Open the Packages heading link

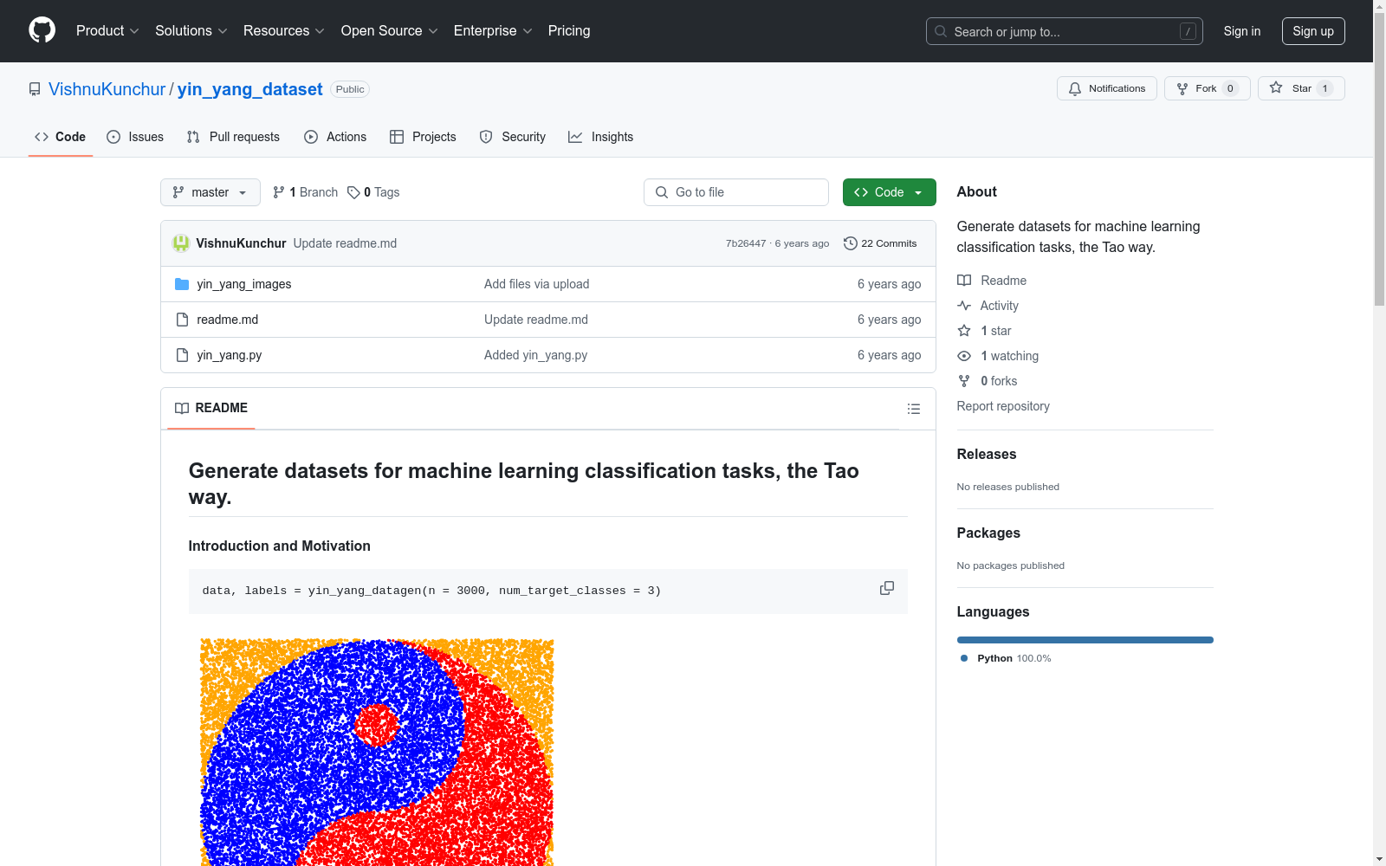click(988, 533)
